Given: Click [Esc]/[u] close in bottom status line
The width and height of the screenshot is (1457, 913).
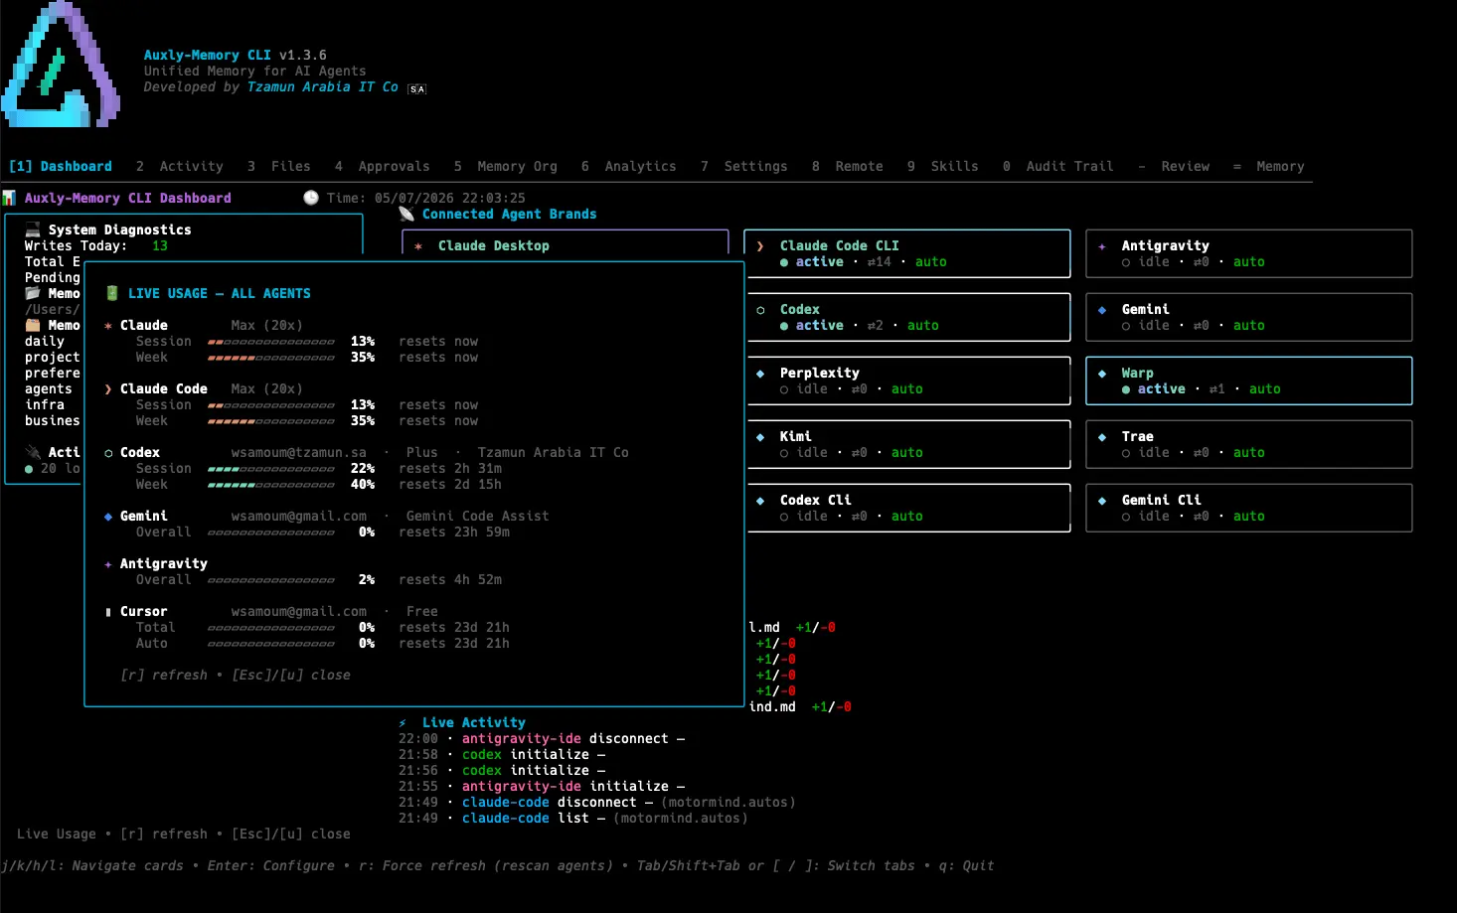Looking at the screenshot, I should (291, 835).
